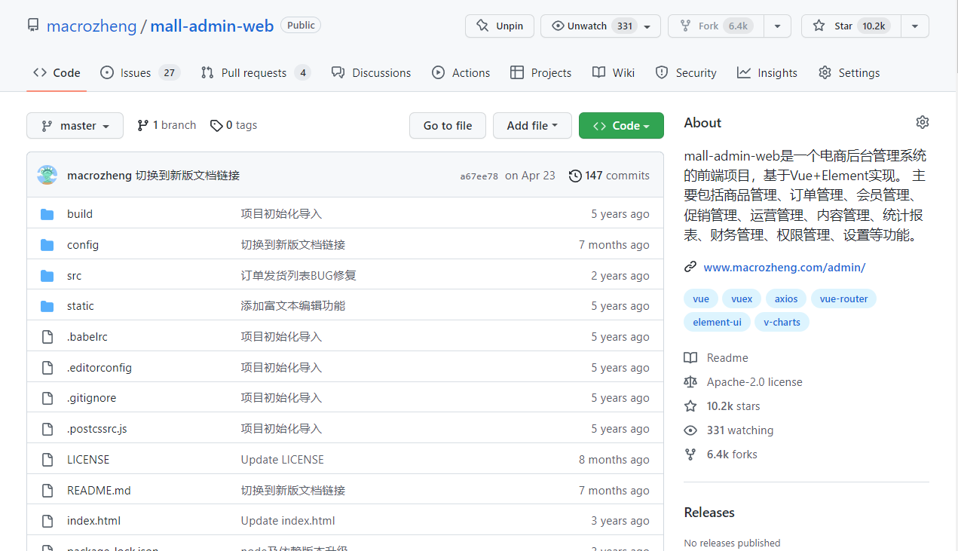Click the file icon beside .editorconfig
958x551 pixels.
click(47, 368)
